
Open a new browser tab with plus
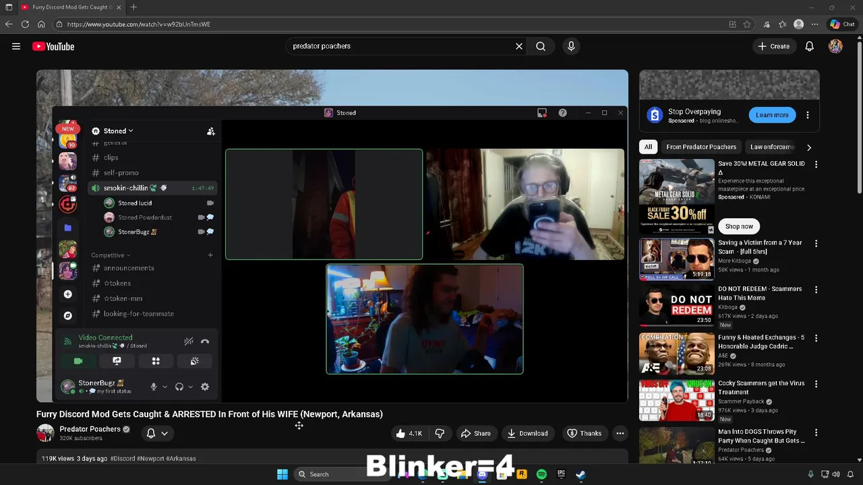pos(133,7)
